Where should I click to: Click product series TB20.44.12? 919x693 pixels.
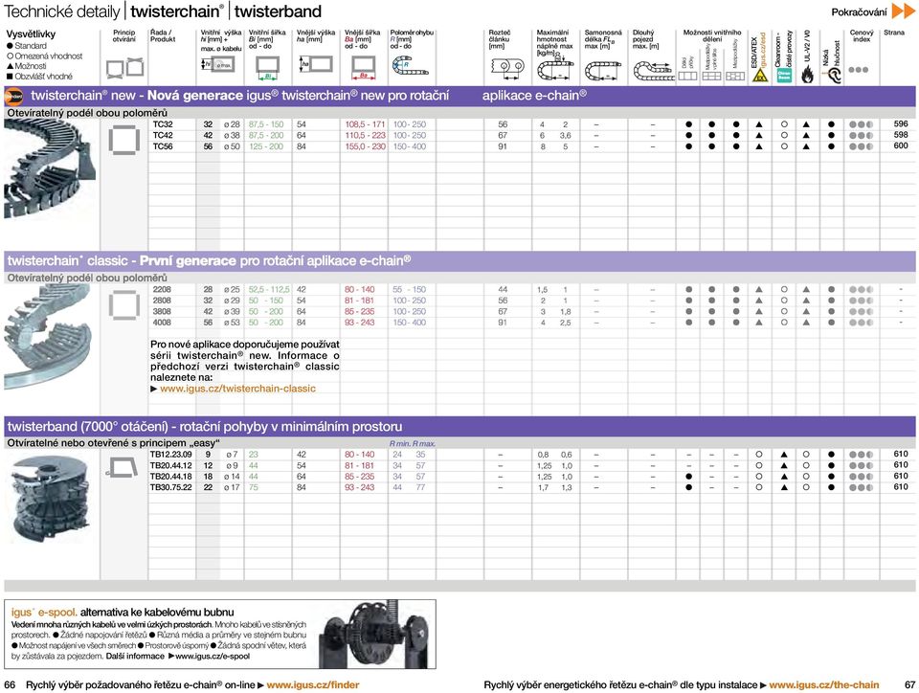(x=171, y=465)
